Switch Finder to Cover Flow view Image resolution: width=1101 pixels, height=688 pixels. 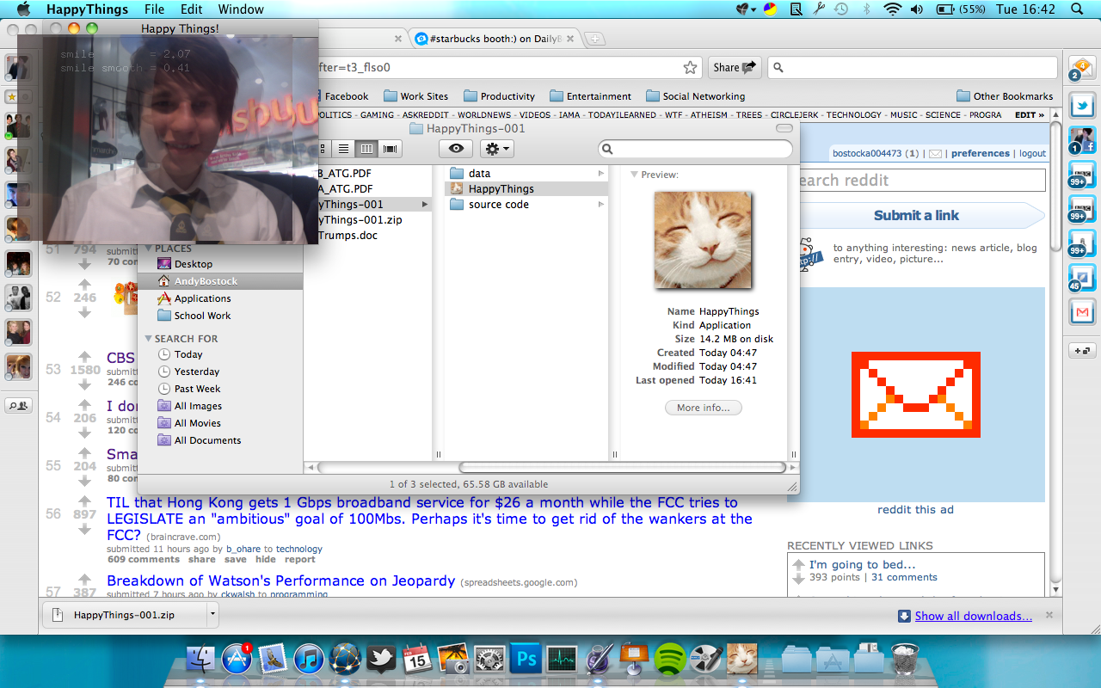click(390, 149)
